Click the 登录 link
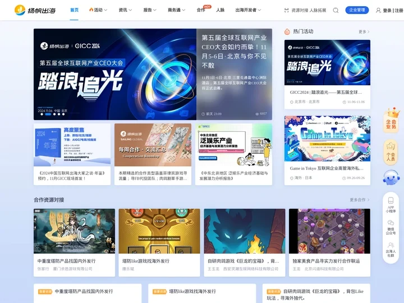This screenshot has width=404, height=303. (387, 11)
